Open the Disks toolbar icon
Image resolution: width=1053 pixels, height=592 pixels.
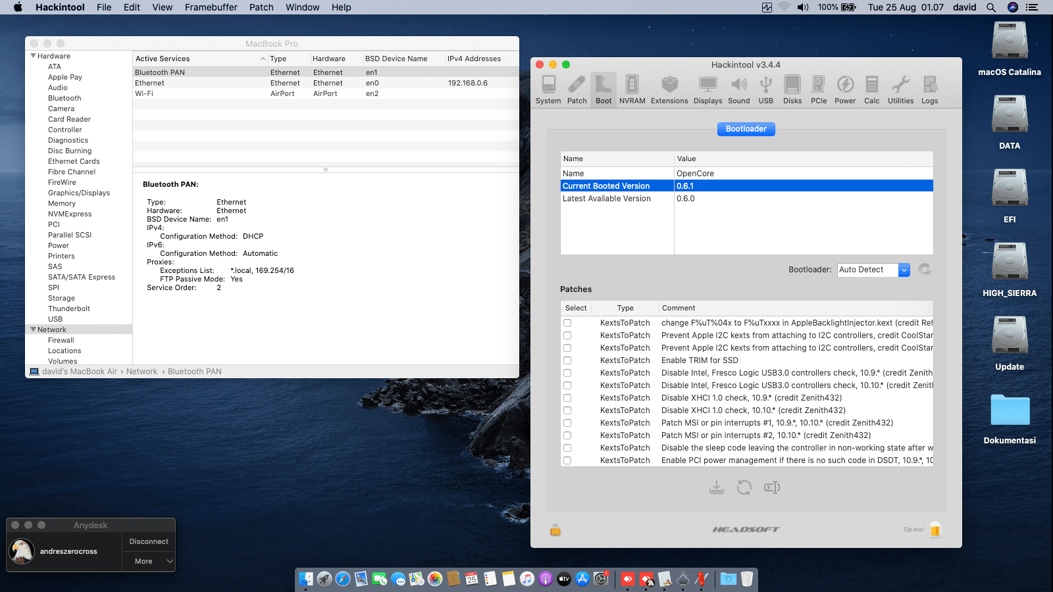792,89
